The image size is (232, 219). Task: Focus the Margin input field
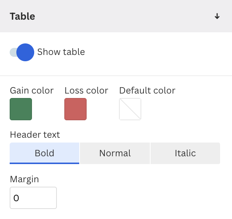pos(33,198)
